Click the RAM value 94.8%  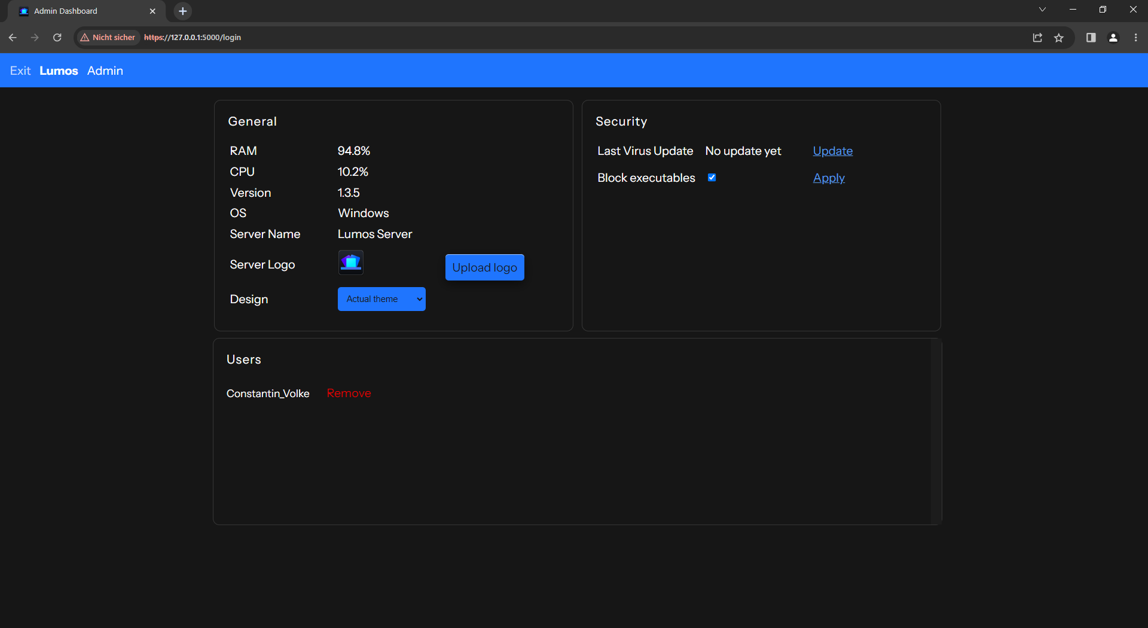click(x=354, y=151)
